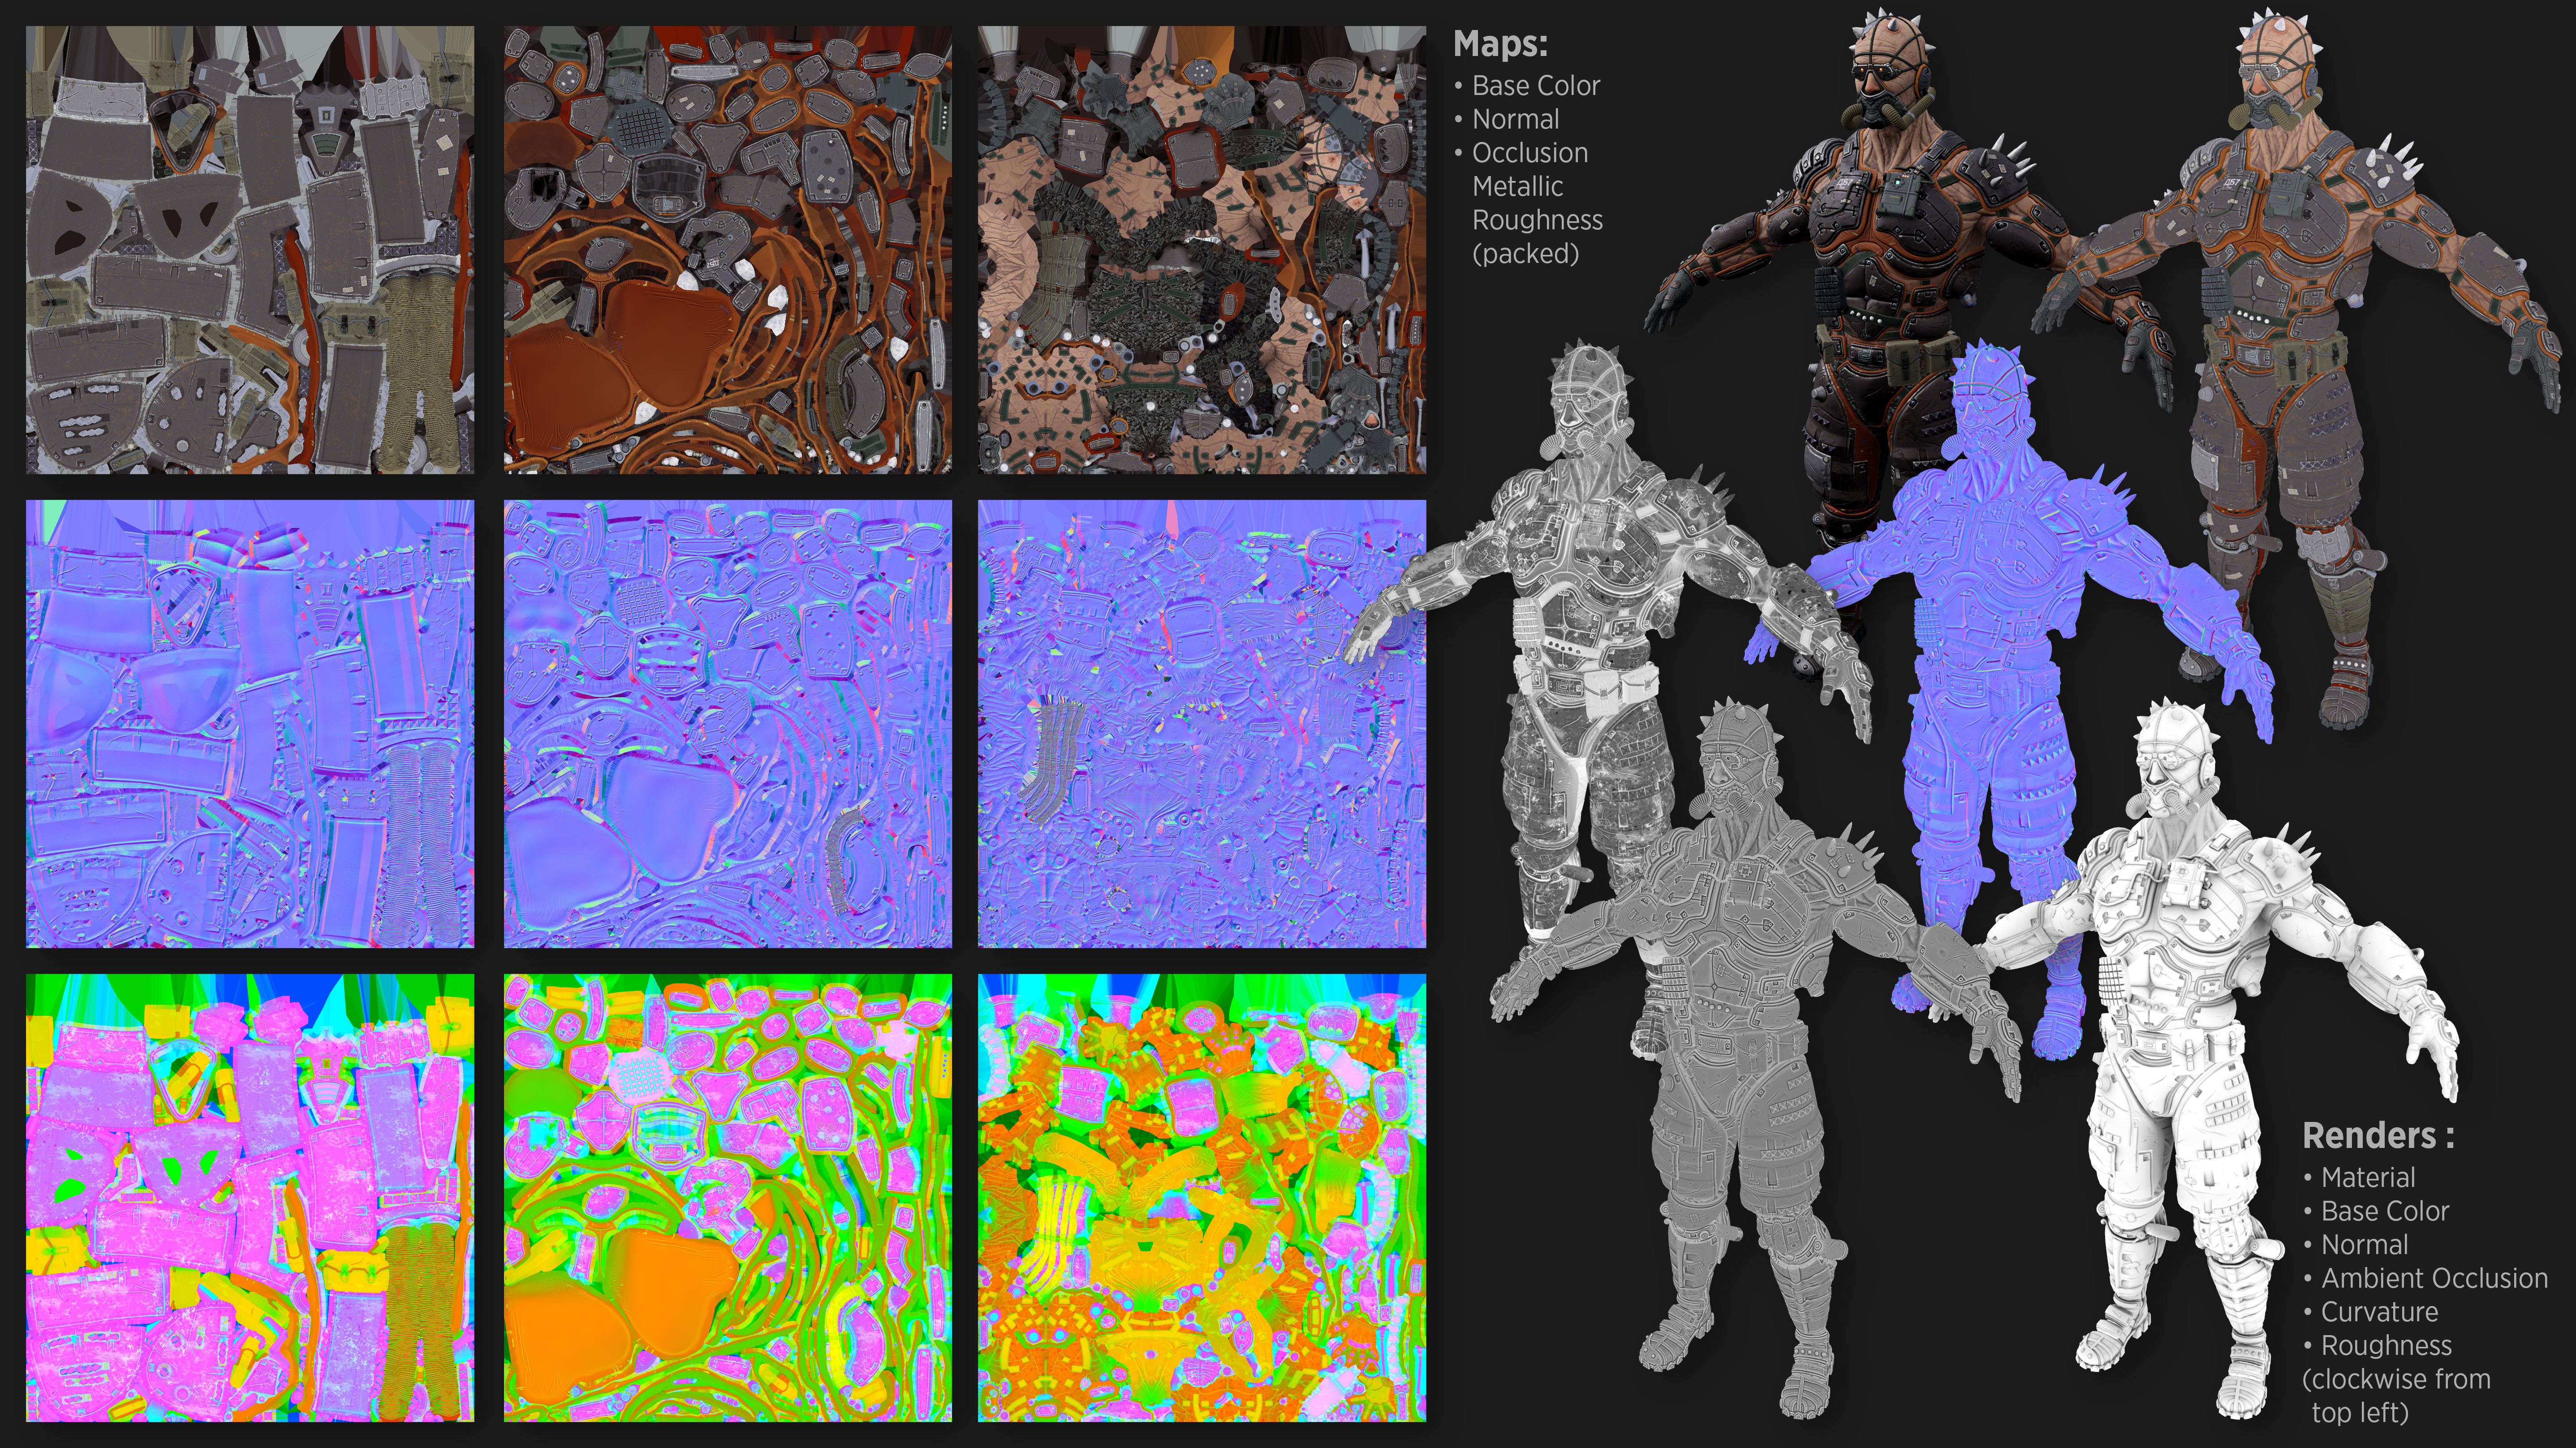Click 'Normal' in the Maps list
Screen dimensions: 2576x1448
point(1515,120)
